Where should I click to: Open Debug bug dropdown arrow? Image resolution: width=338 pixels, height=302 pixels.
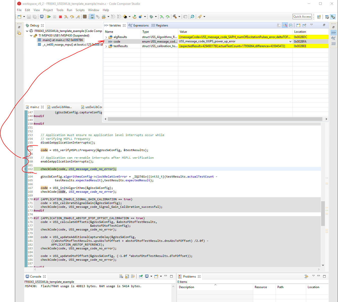(156, 17)
